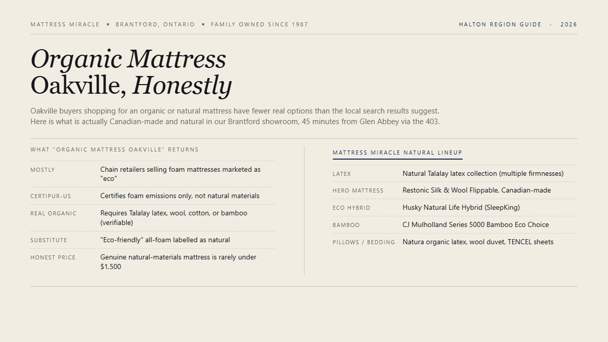
Task: Click the 'CERTIPUR-US' row label
Action: pyautogui.click(x=51, y=196)
